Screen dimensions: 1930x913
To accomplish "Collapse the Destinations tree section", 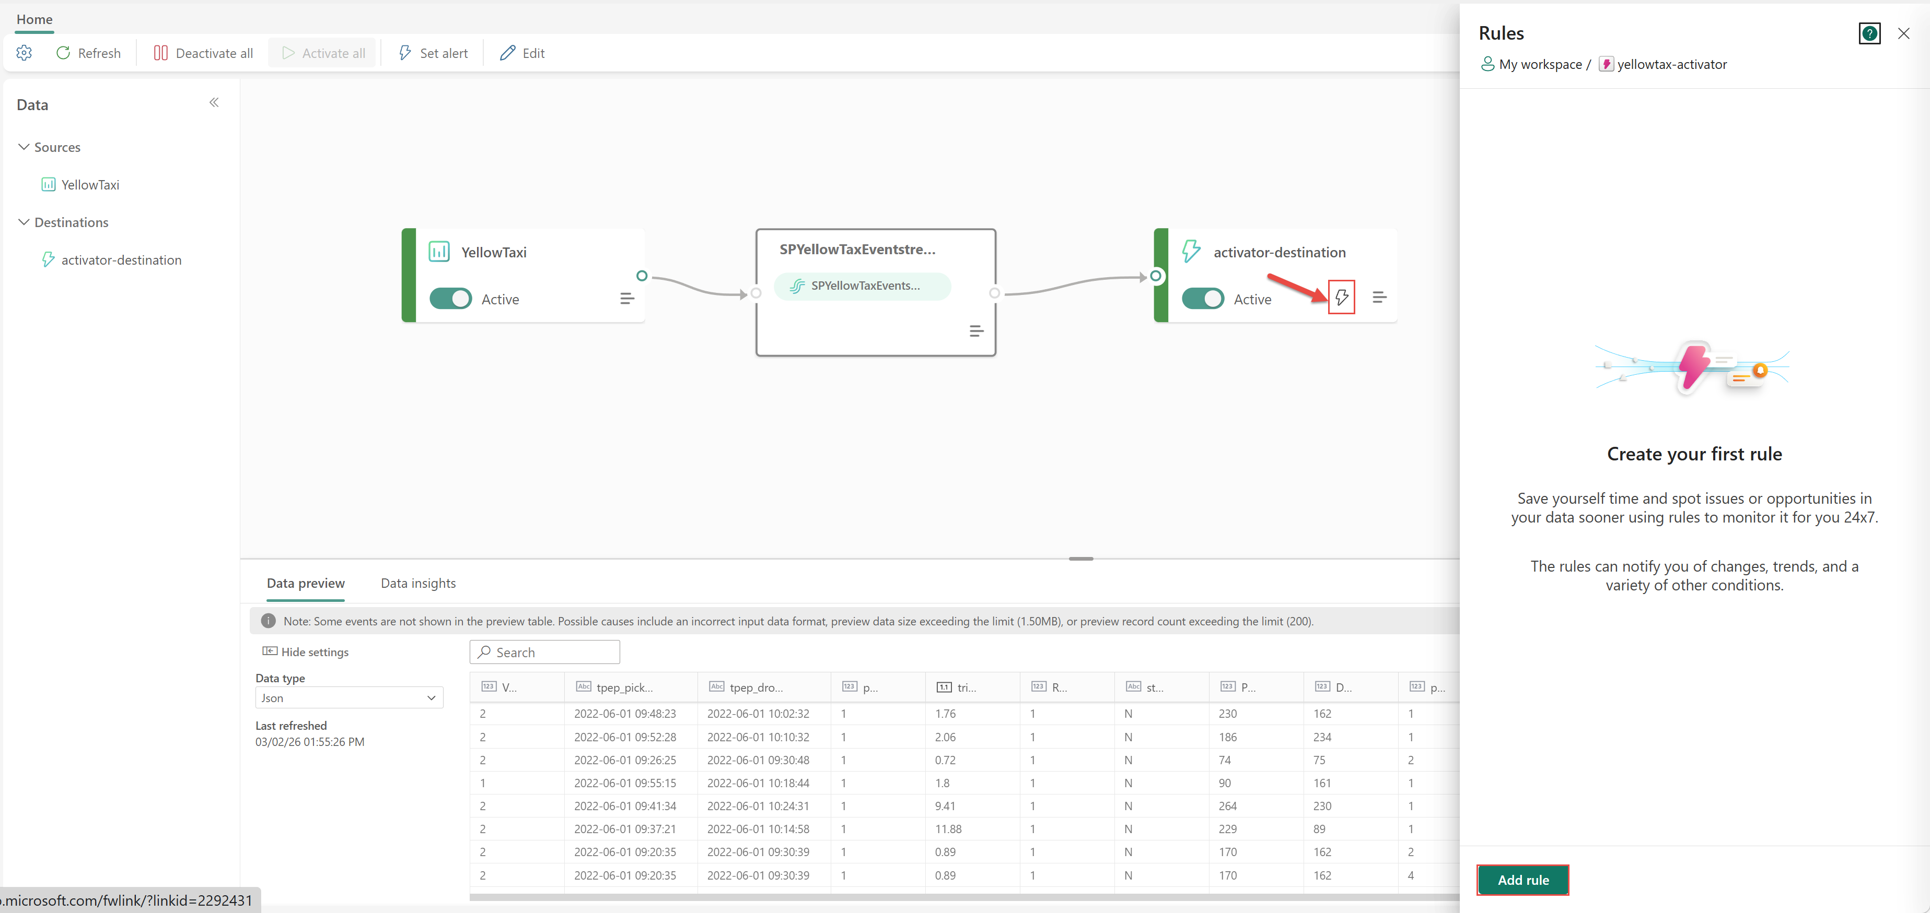I will (24, 222).
